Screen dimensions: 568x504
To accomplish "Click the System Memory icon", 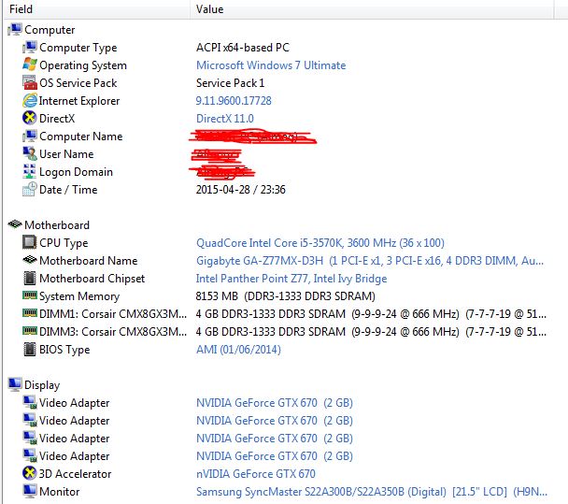I will pyautogui.click(x=30, y=296).
